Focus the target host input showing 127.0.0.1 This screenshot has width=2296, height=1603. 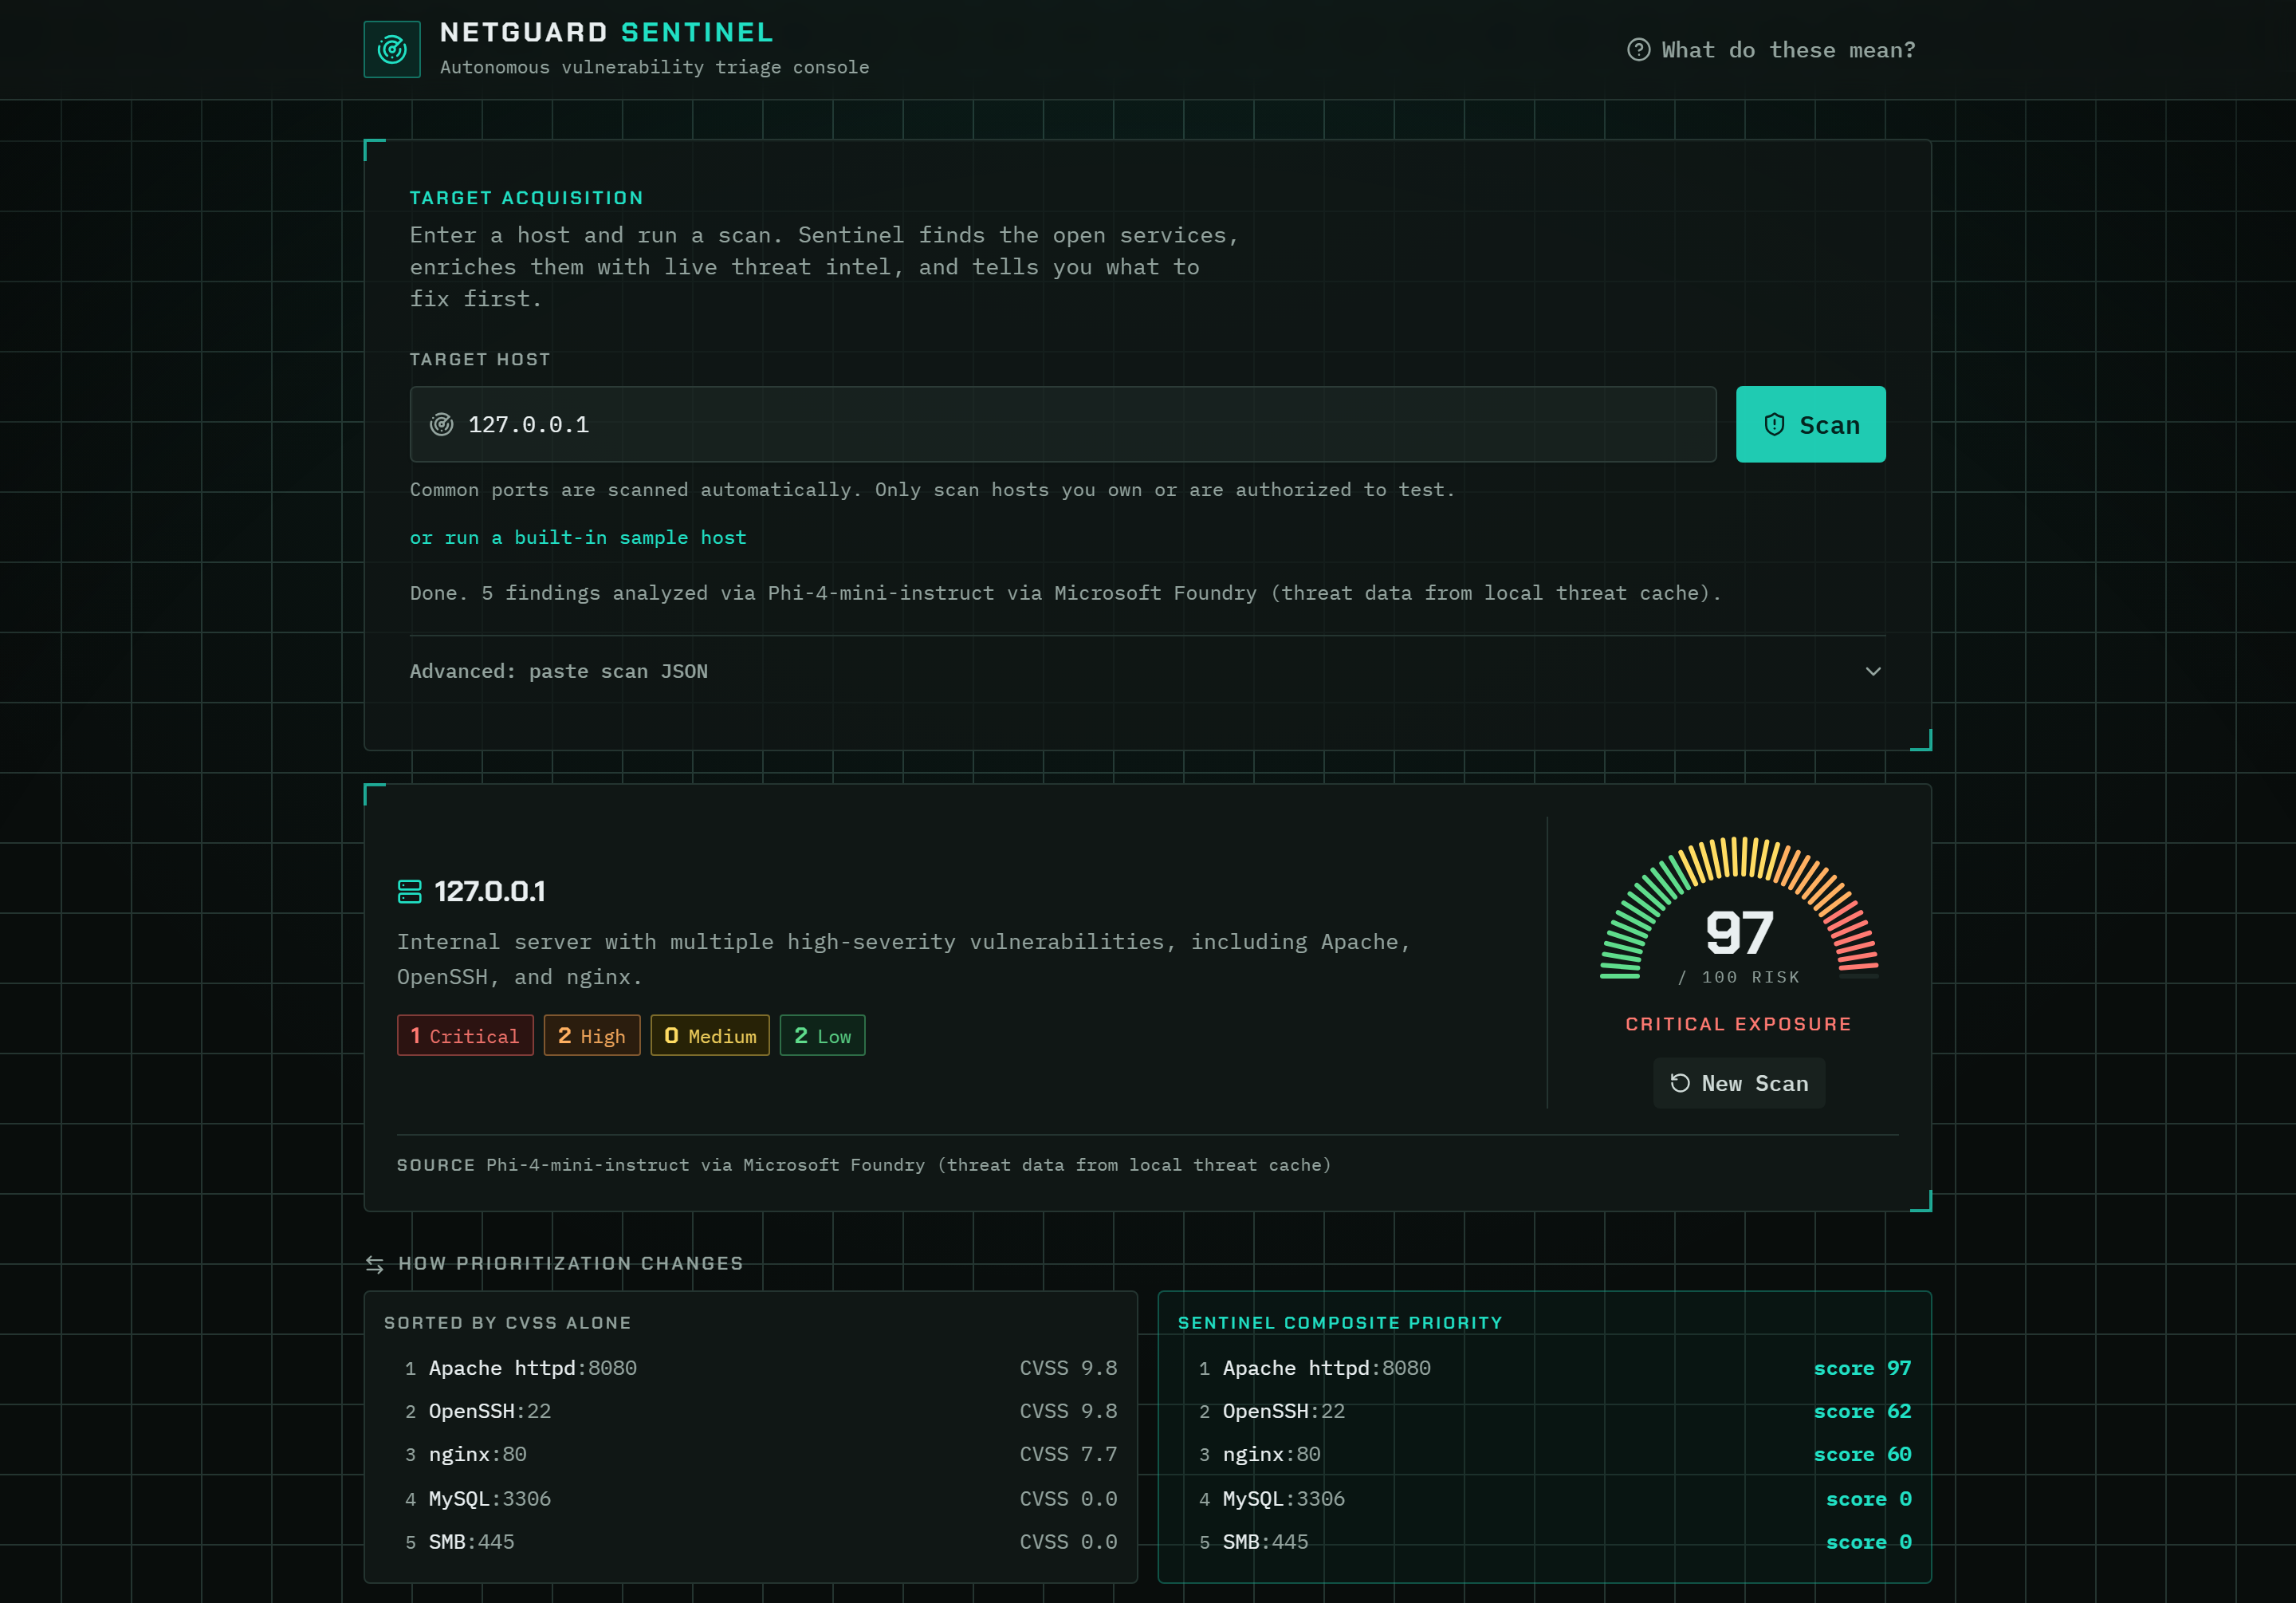click(1063, 424)
